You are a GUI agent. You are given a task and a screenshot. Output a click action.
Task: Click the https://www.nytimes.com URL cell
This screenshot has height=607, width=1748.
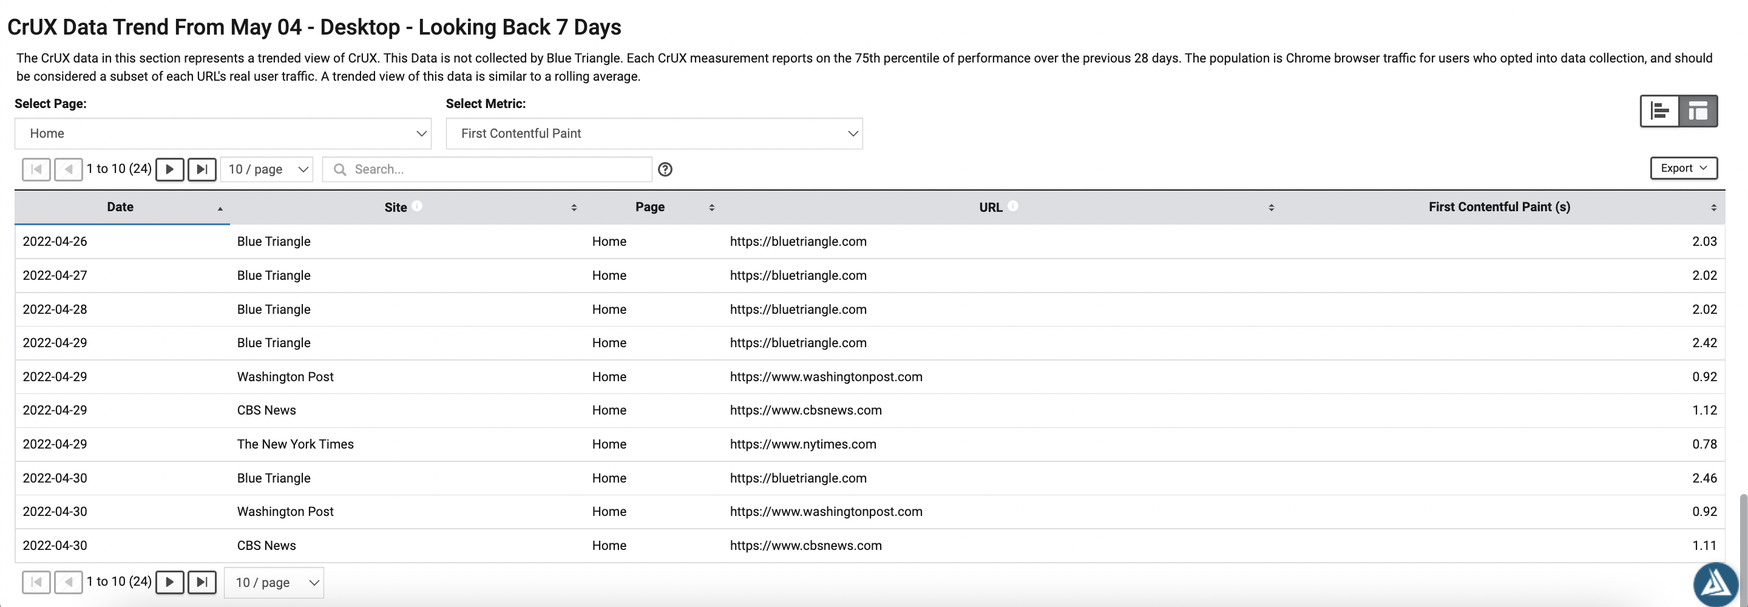[803, 444]
